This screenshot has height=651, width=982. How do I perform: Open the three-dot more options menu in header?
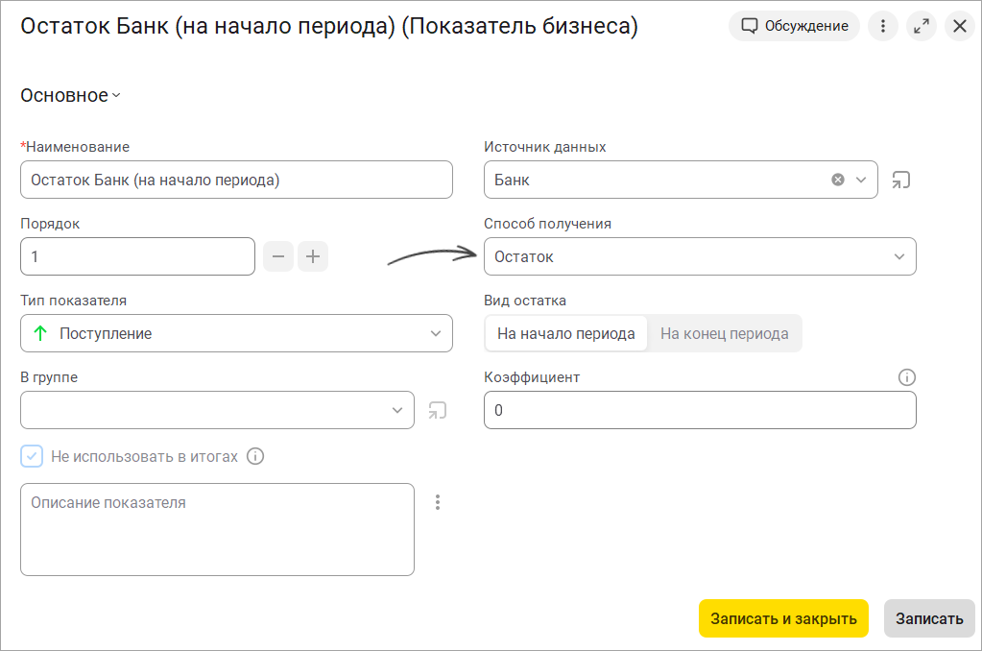tap(883, 26)
